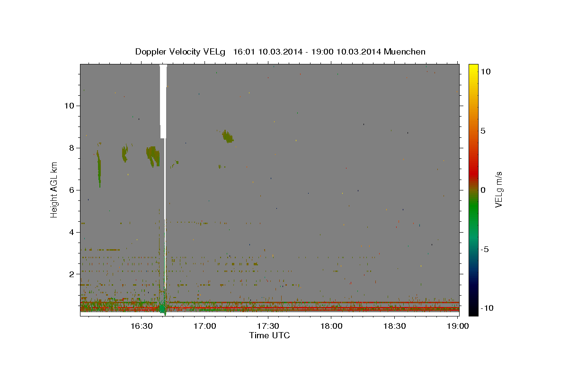Click the cloud echo near 16:35 at 7.7 km
The width and height of the screenshot is (568, 379).
click(153, 156)
